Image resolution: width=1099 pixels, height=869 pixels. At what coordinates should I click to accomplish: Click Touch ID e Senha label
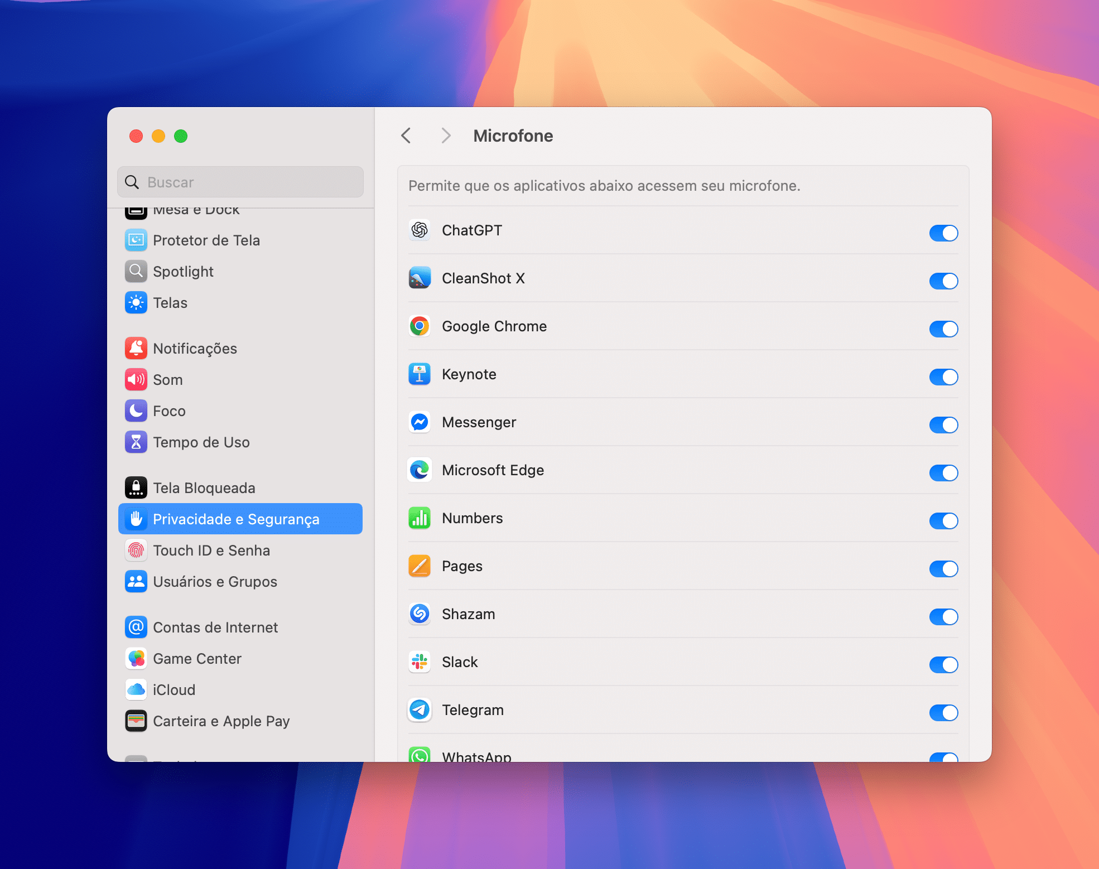(x=211, y=551)
